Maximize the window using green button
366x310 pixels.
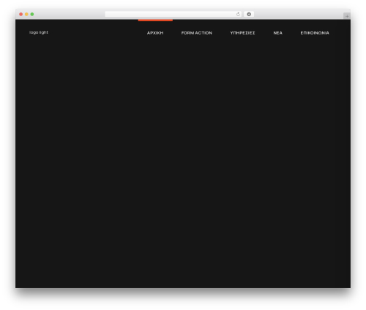[32, 14]
